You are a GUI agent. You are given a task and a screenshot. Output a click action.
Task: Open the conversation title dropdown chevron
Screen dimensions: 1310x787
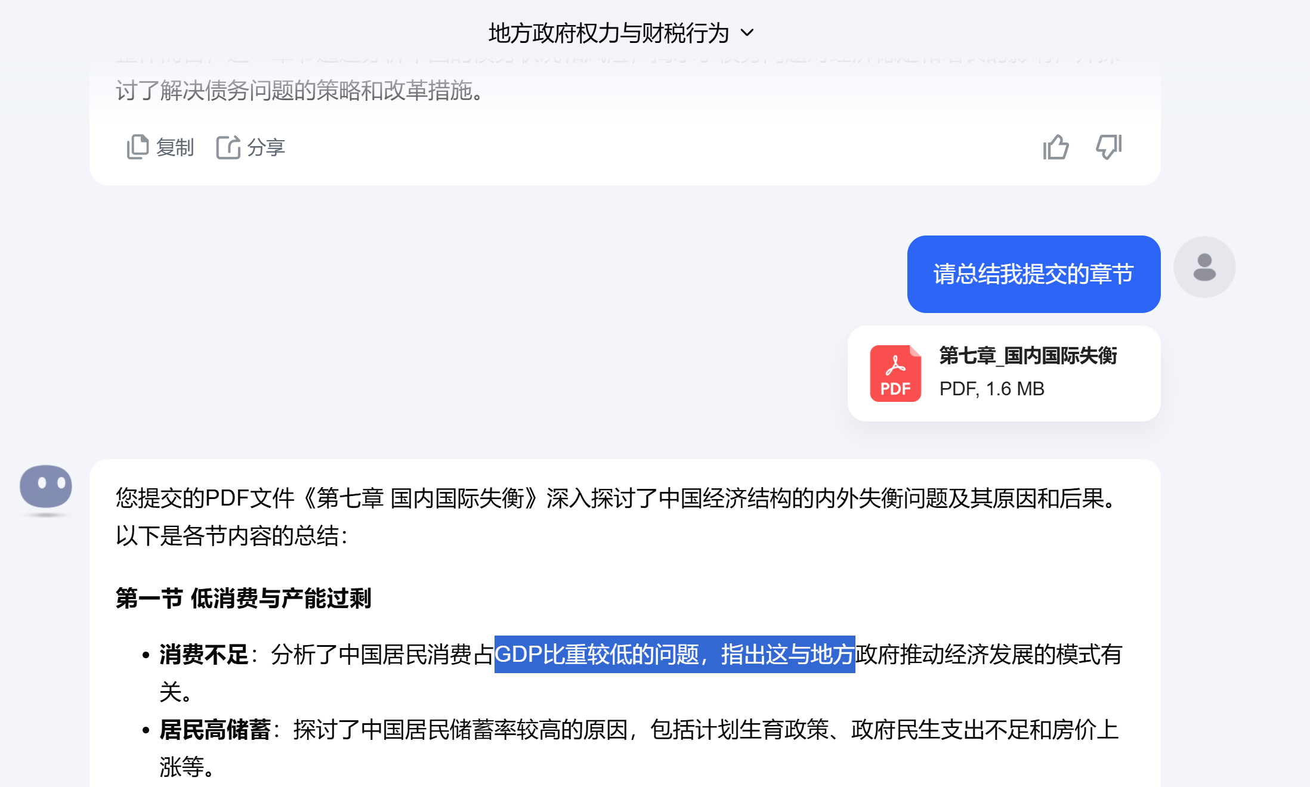tap(747, 33)
